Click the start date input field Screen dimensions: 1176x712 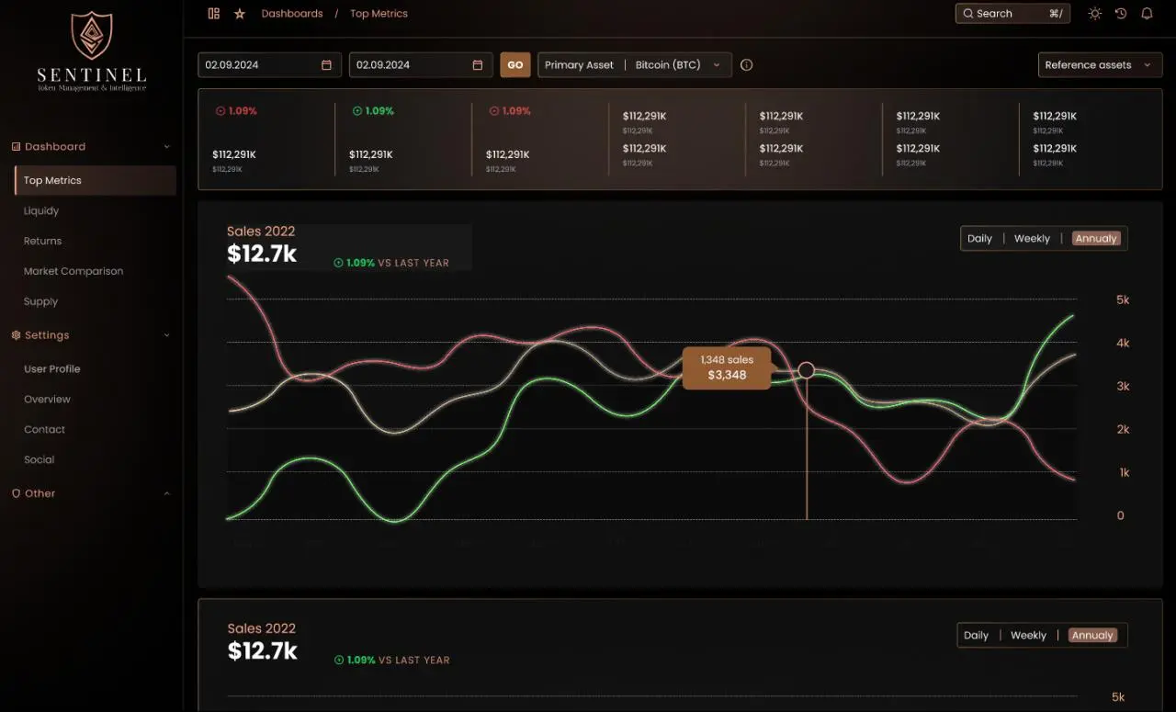[x=269, y=65]
